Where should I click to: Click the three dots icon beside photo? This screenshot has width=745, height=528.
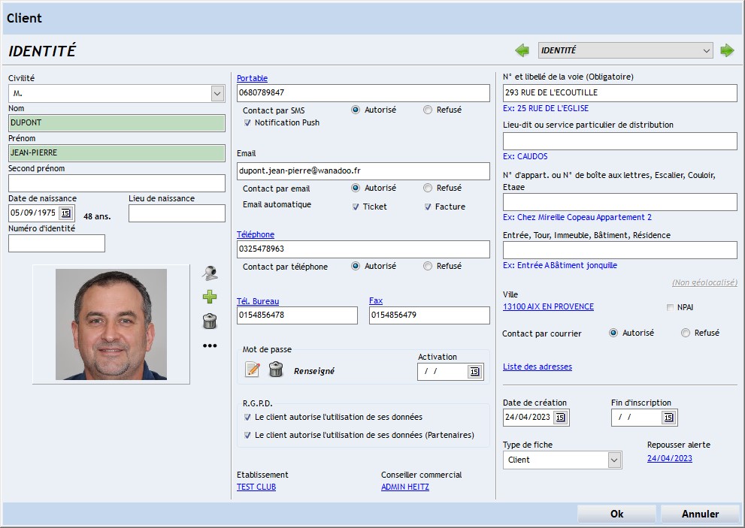pyautogui.click(x=210, y=345)
